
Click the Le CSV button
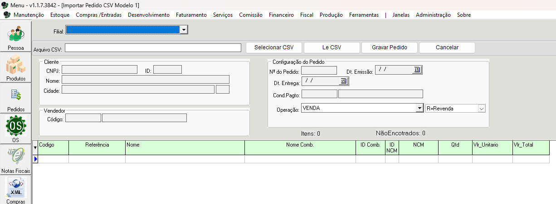pyautogui.click(x=332, y=47)
